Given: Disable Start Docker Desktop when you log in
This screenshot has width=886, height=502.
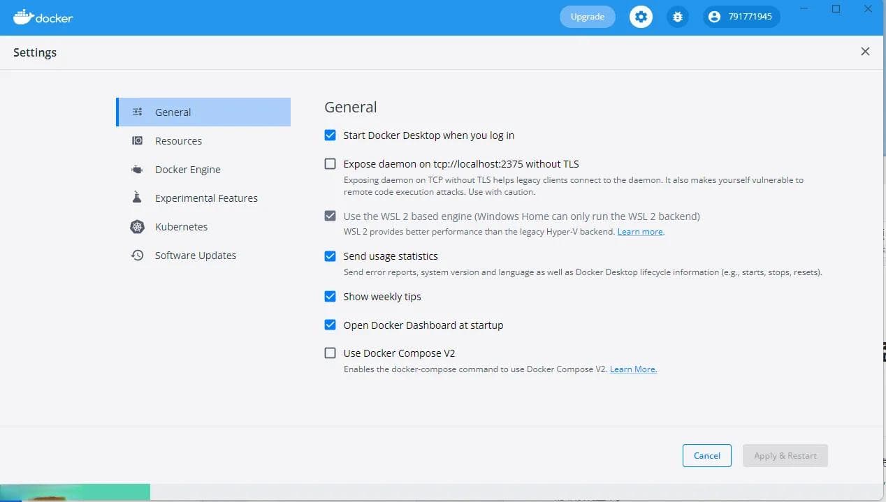Looking at the screenshot, I should (x=330, y=135).
